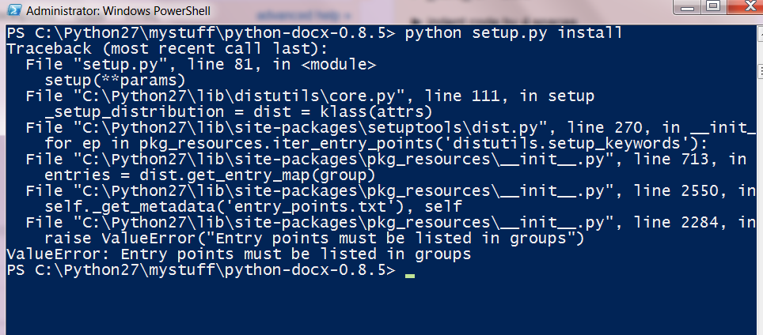Viewport: 763px width, 335px height.
Task: Click the blinking cursor at the last prompt
Action: point(409,273)
